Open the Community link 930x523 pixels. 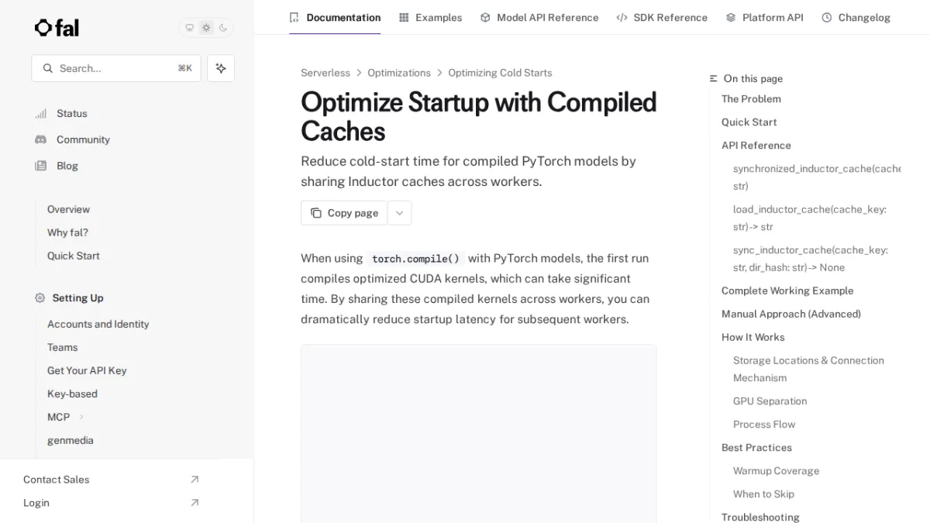pyautogui.click(x=83, y=139)
